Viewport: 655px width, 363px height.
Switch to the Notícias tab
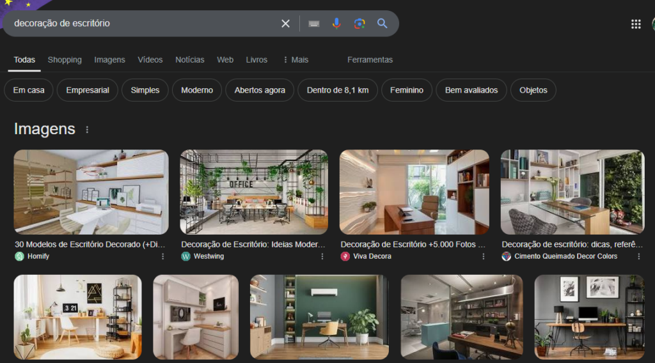coord(189,59)
